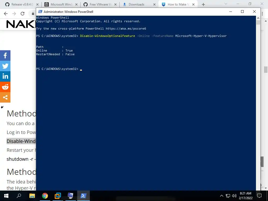Open the volume tray icon
Screen dimensions: 268x201
coord(234,196)
